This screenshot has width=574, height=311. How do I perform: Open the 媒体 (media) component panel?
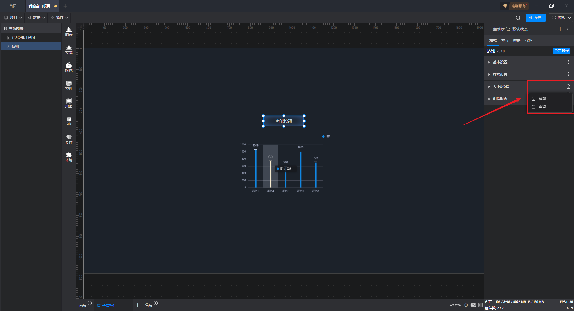[69, 67]
